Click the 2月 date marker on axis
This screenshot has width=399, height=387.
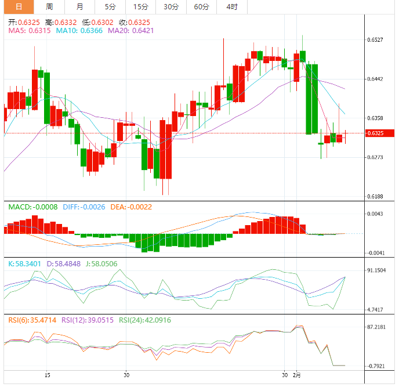[297, 375]
